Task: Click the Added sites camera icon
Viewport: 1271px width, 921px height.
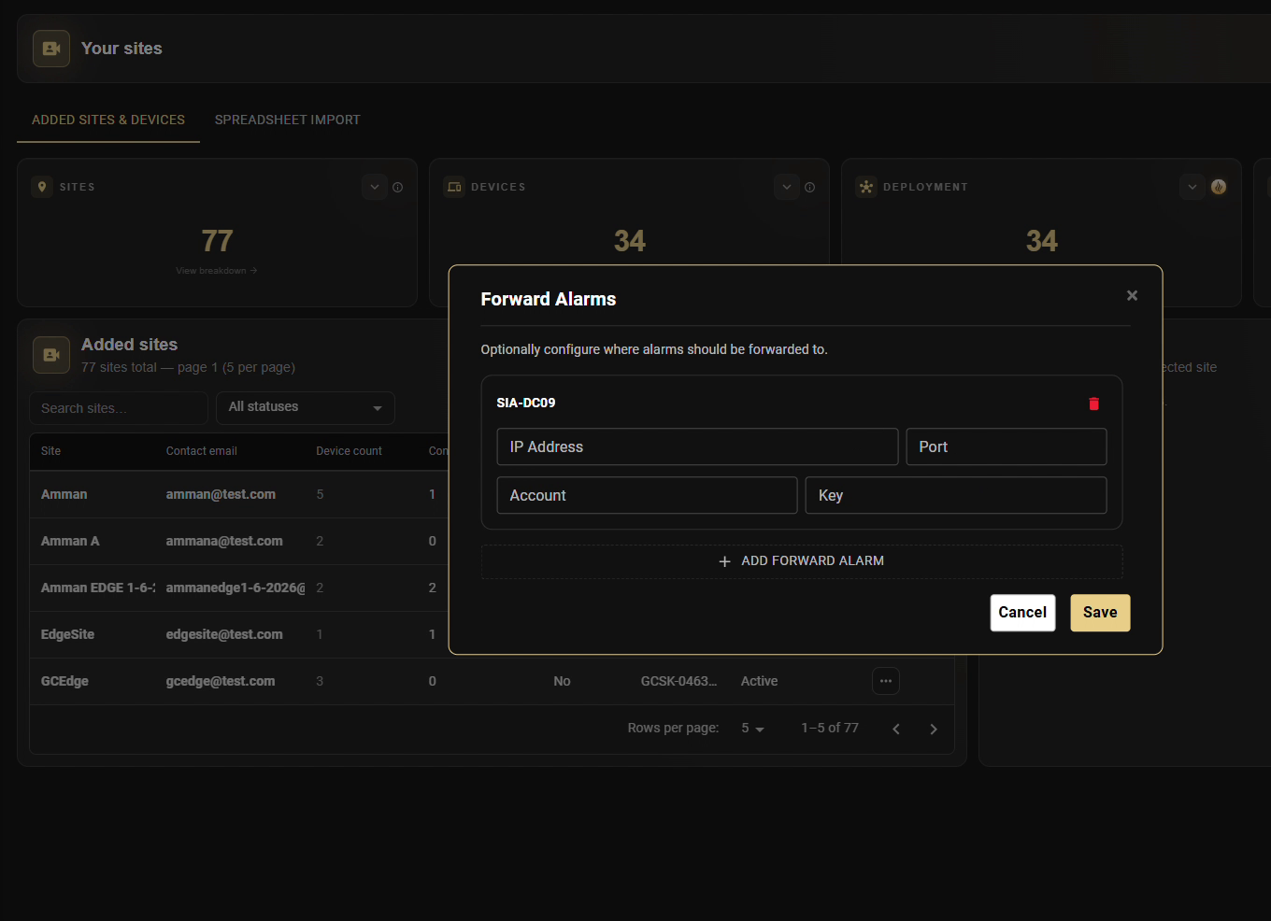Action: pos(51,355)
